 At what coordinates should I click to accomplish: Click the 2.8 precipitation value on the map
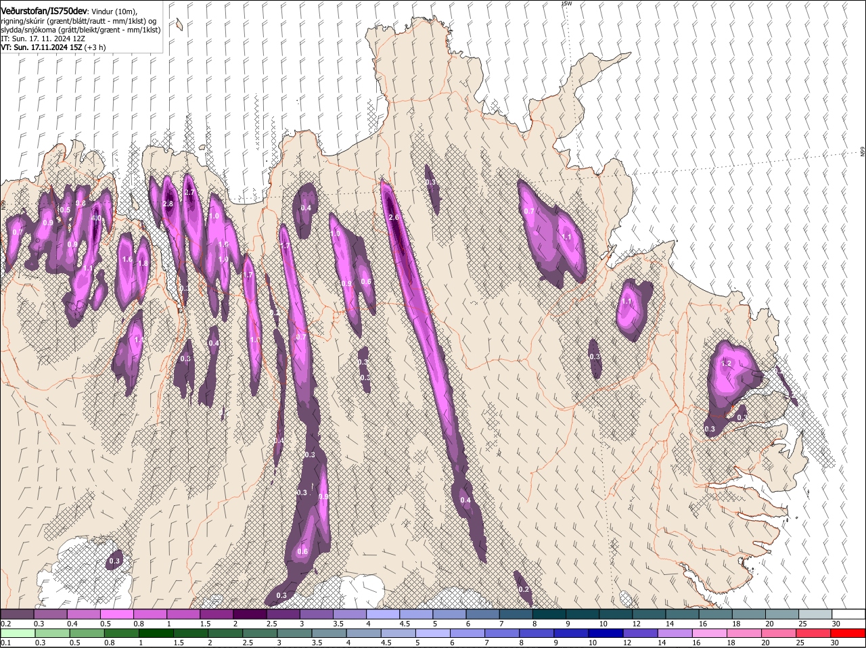168,204
